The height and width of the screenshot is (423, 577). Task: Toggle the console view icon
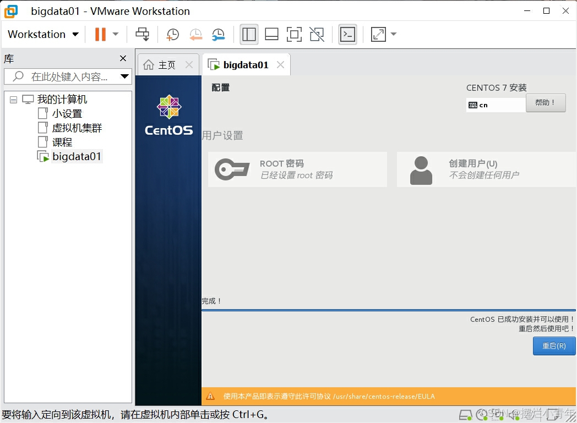click(348, 35)
